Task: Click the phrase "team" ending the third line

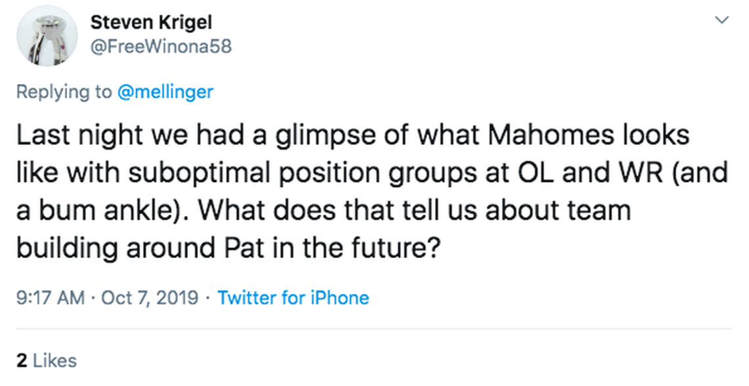Action: (x=601, y=211)
